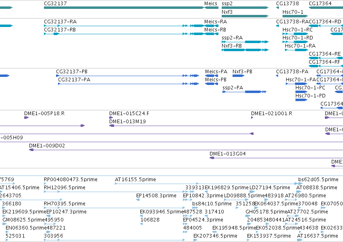Select feature 303956
The height and width of the screenshot is (242, 343).
tap(53, 236)
